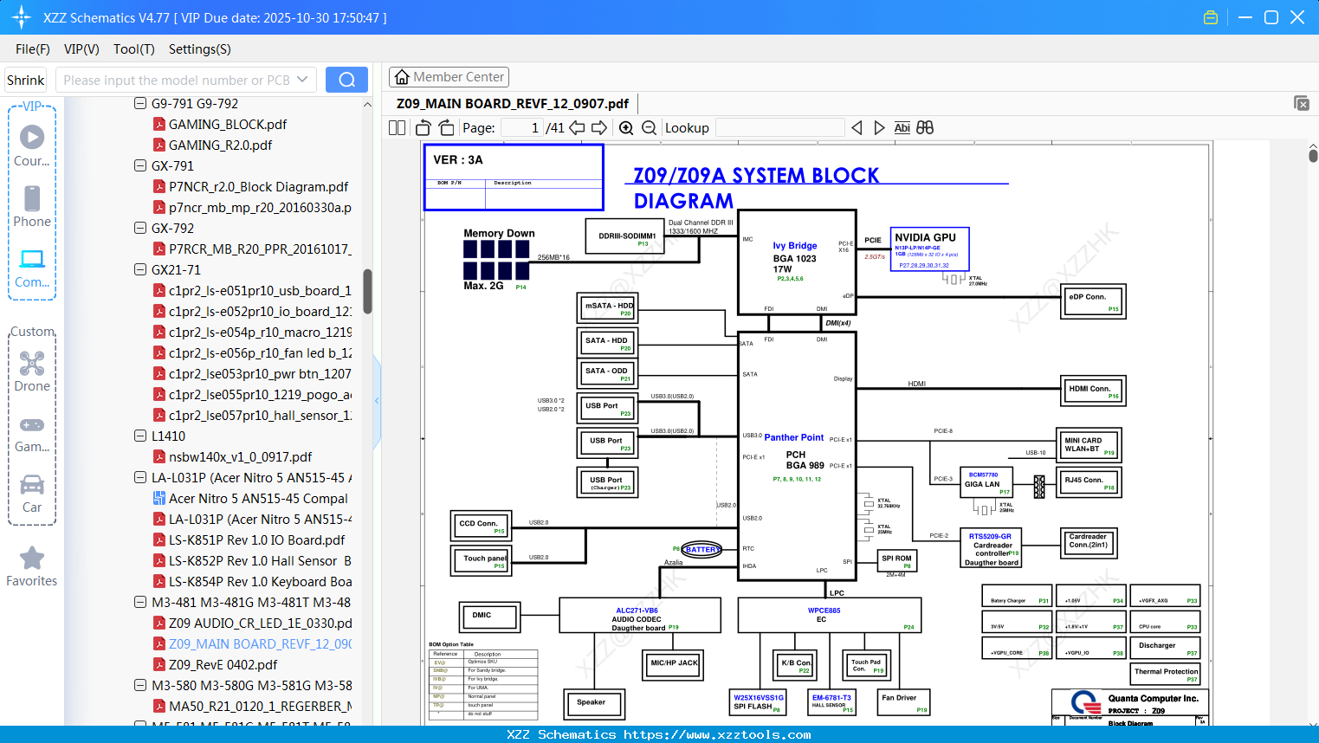Go to the previous page arrow
Image resolution: width=1319 pixels, height=743 pixels.
pos(577,128)
